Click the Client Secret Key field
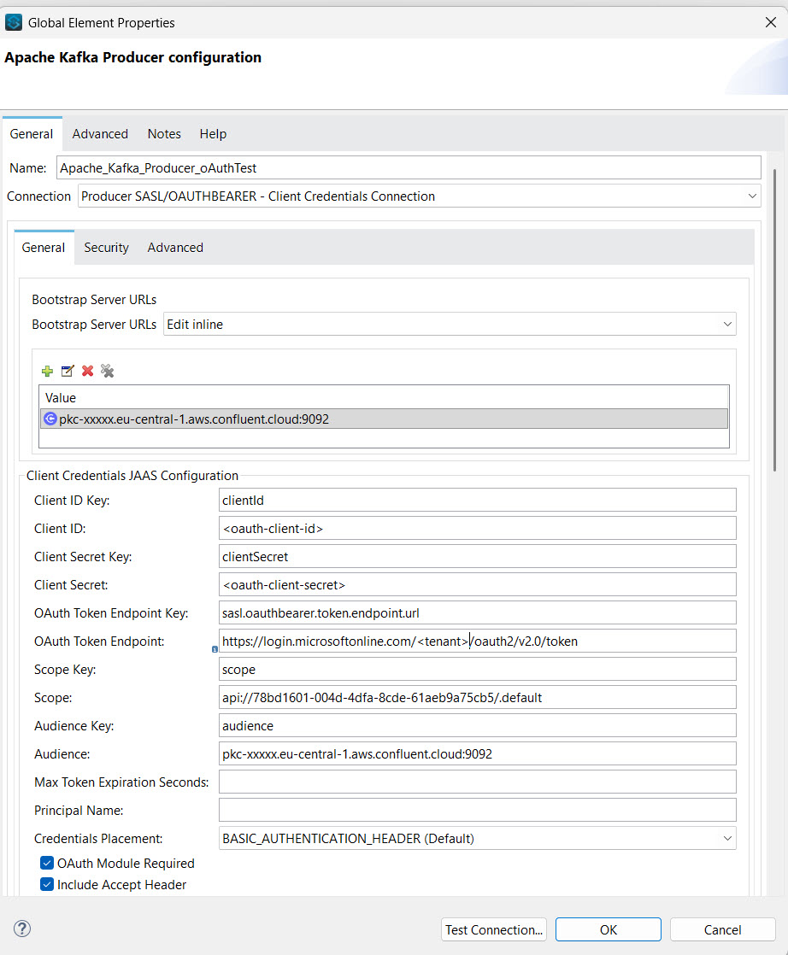 pos(477,557)
